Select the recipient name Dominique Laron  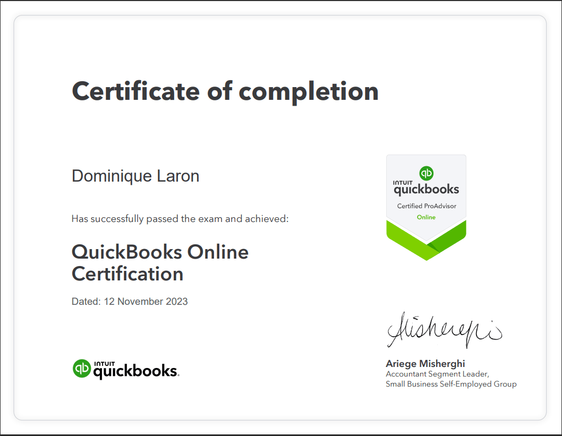pyautogui.click(x=135, y=176)
